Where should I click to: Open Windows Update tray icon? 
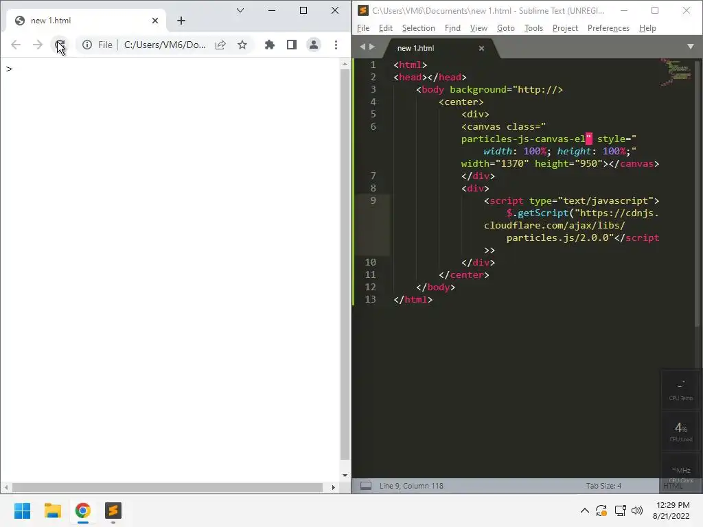click(x=601, y=511)
